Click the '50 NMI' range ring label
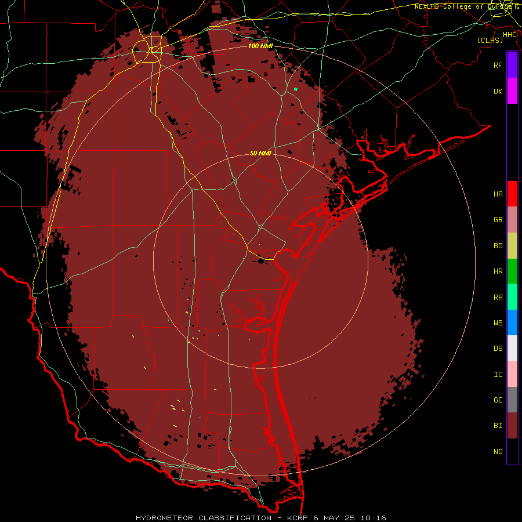The width and height of the screenshot is (522, 522). click(260, 153)
